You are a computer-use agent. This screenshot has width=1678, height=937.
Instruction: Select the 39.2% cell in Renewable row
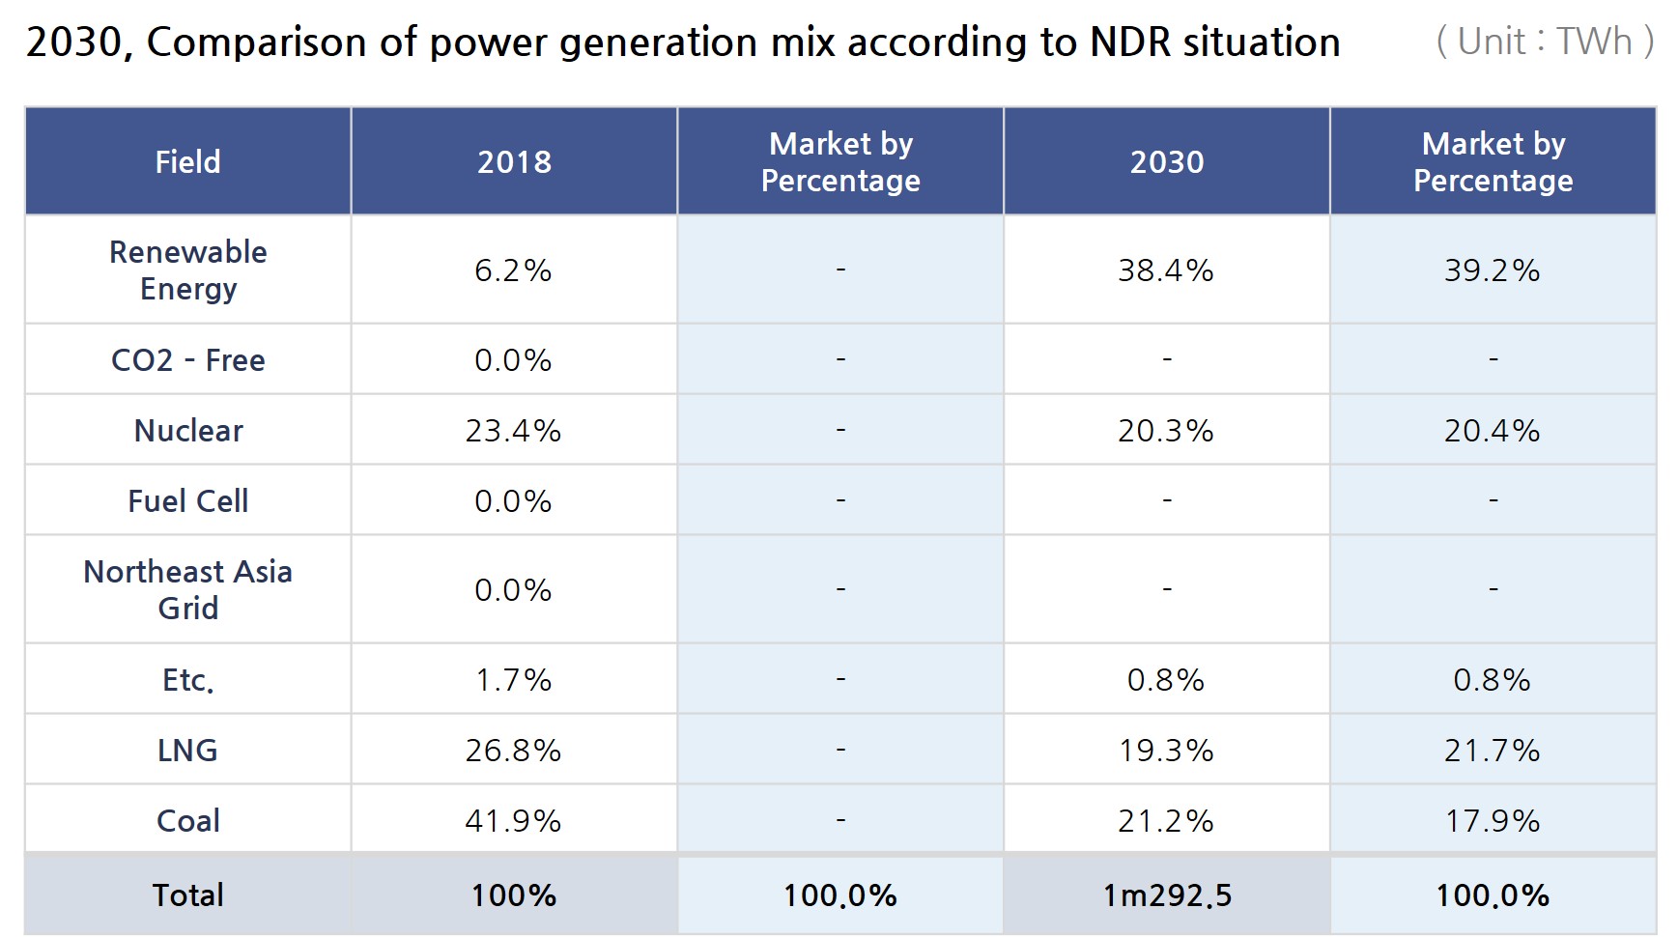1492,270
